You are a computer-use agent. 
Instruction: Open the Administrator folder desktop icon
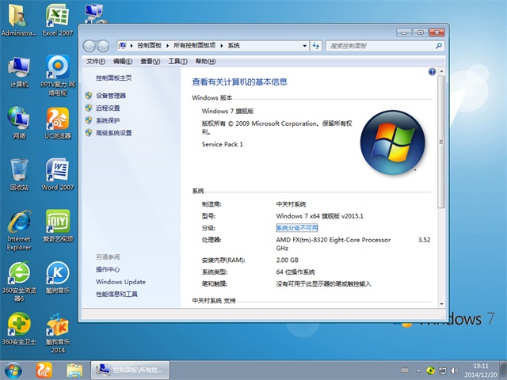19,19
